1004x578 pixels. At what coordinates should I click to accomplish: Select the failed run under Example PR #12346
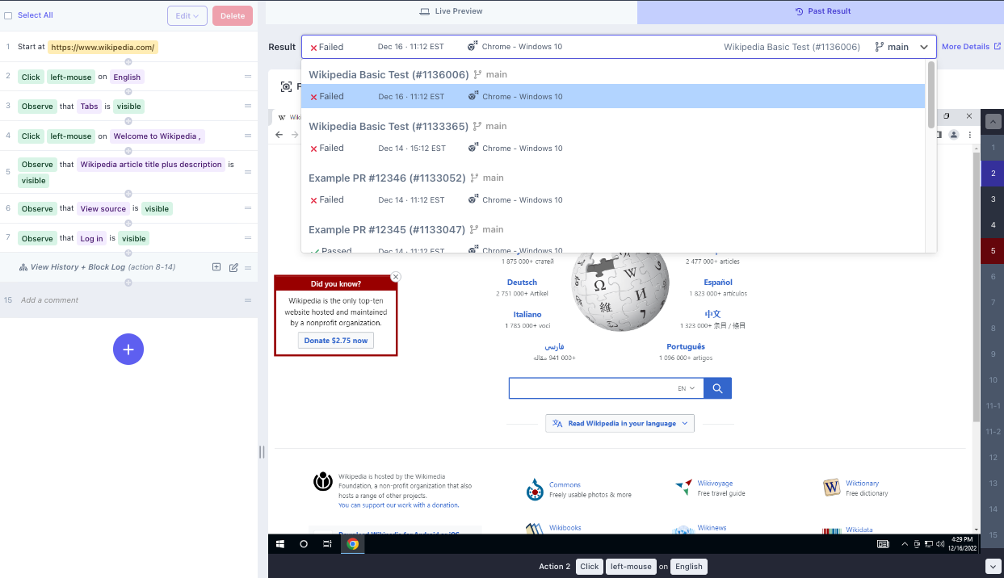click(613, 199)
